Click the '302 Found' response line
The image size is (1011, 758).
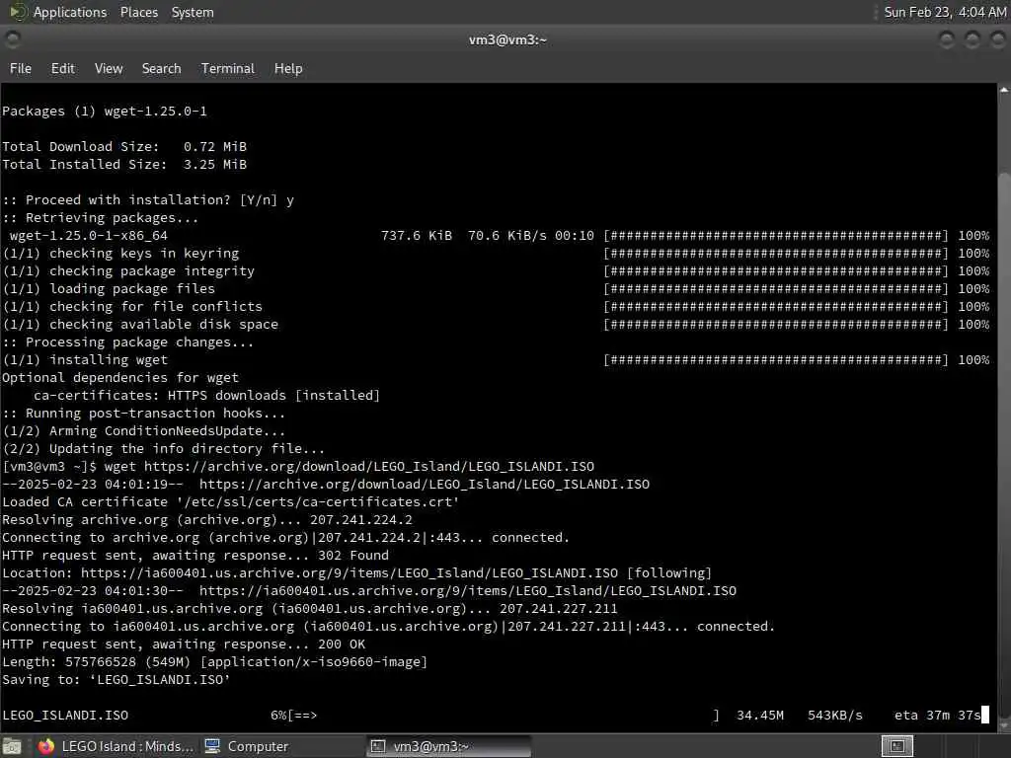tap(195, 555)
